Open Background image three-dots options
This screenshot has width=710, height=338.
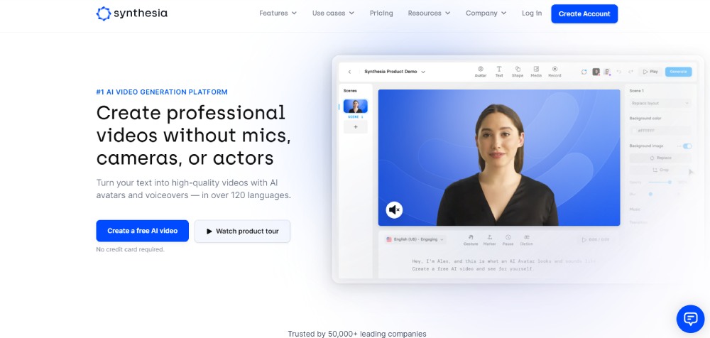coord(678,146)
